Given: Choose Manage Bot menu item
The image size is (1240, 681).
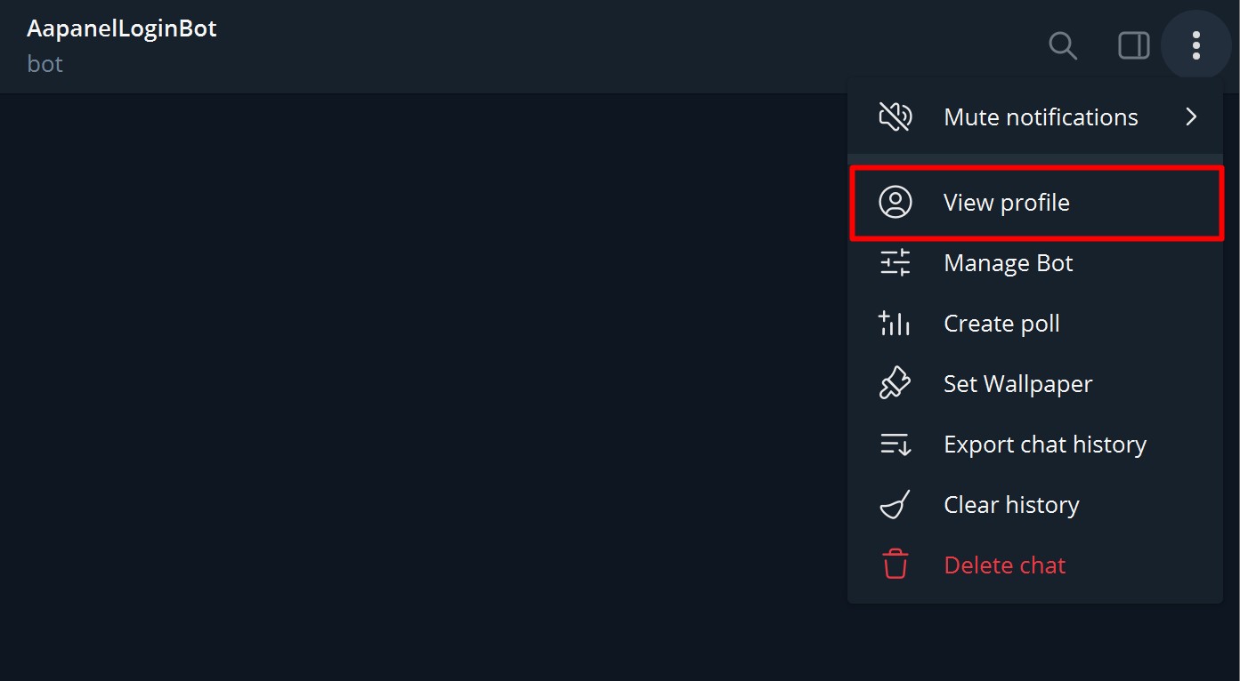Looking at the screenshot, I should point(1008,263).
